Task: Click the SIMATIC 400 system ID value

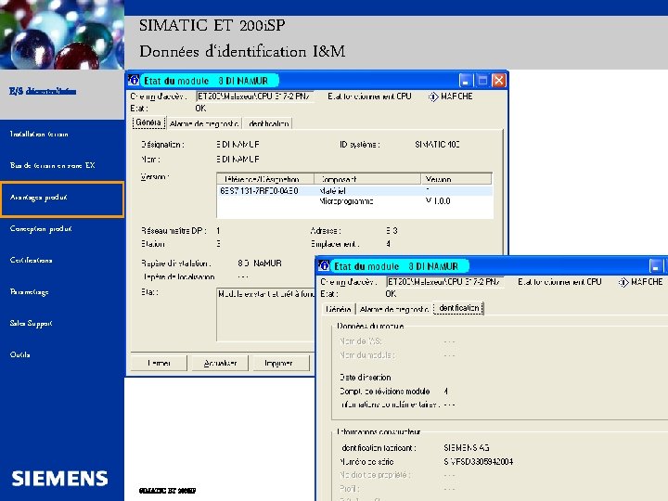Action: pyautogui.click(x=437, y=145)
